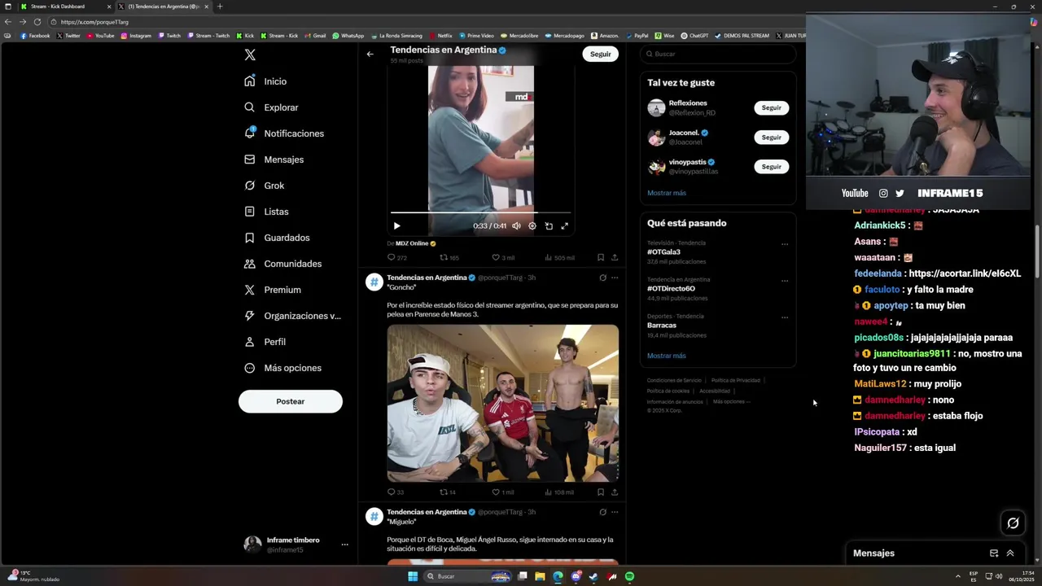
Task: Reply to the video post with 272 comments
Action: [396, 257]
